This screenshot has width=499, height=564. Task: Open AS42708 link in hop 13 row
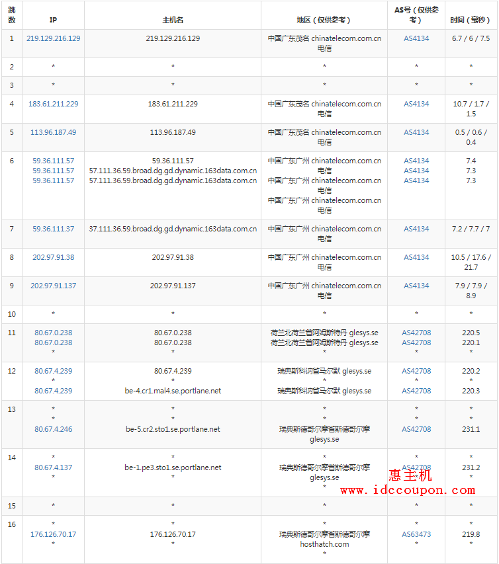416,429
